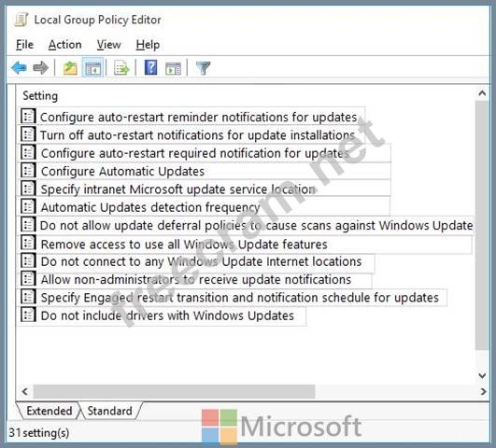Click the Back arrow toolbar icon
This screenshot has height=448, width=496.
[x=19, y=67]
